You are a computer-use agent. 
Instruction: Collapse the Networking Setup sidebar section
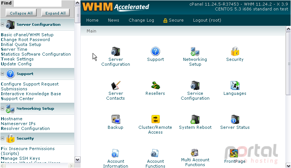[x=2, y=109]
